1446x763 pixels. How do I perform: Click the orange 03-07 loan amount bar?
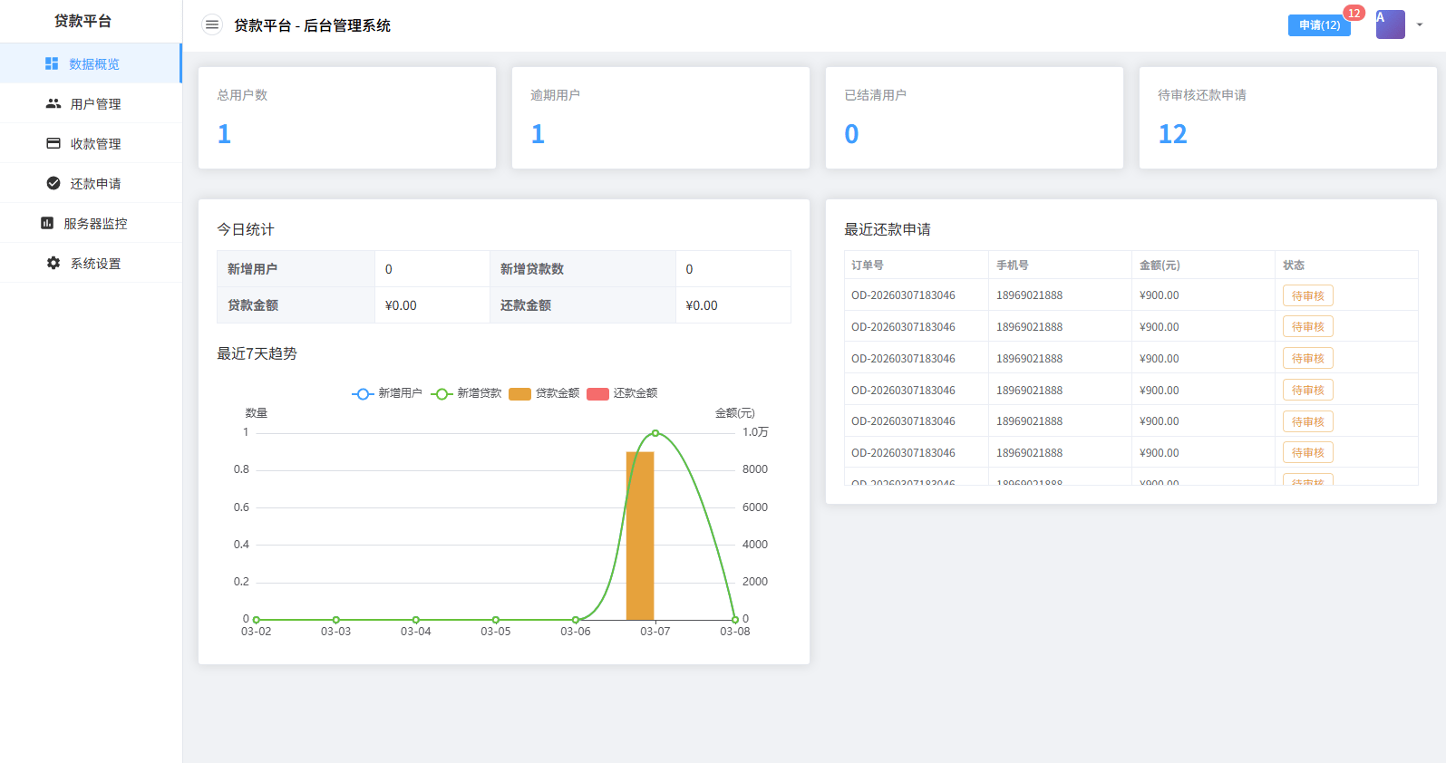(640, 535)
